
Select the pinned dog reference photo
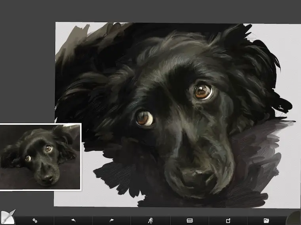pyautogui.click(x=40, y=157)
